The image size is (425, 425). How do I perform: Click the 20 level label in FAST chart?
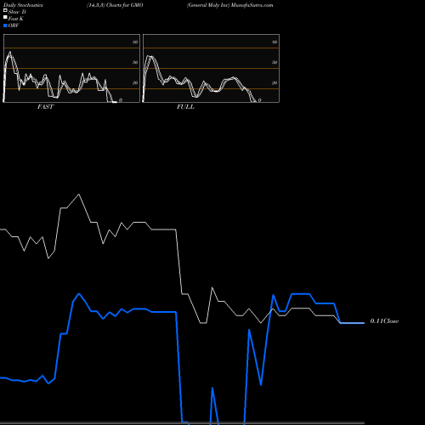[x=135, y=82]
